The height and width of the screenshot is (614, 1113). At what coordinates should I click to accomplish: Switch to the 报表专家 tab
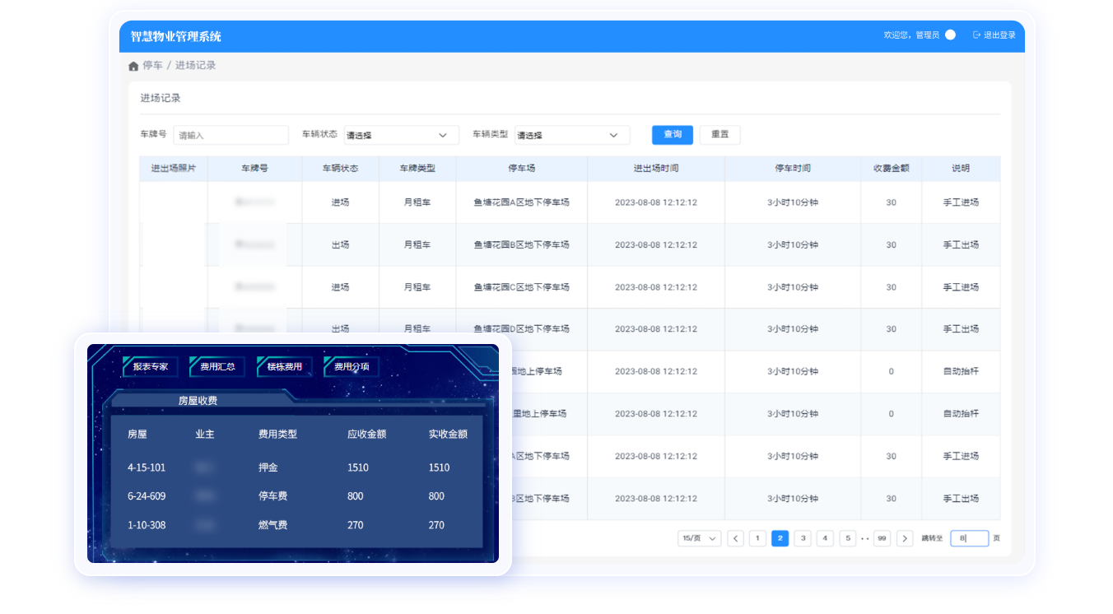(x=151, y=366)
